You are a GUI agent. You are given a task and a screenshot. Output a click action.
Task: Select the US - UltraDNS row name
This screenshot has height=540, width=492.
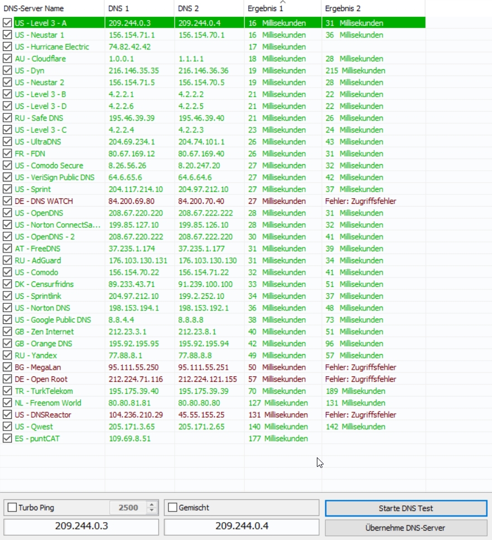click(38, 141)
